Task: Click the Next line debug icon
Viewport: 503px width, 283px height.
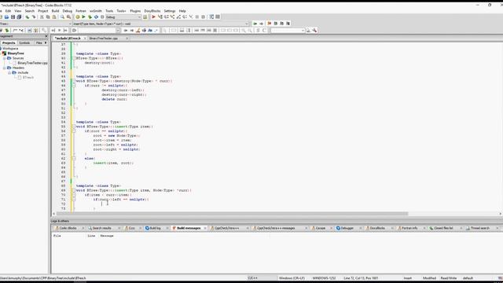Action: tap(166, 17)
